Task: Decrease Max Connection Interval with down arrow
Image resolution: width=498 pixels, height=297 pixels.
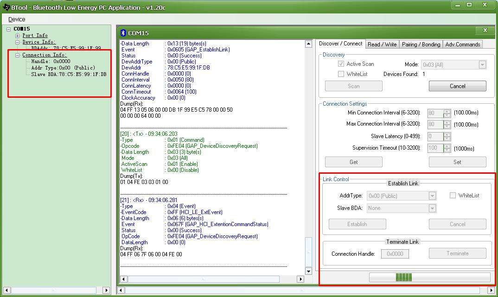Action: tap(447, 126)
